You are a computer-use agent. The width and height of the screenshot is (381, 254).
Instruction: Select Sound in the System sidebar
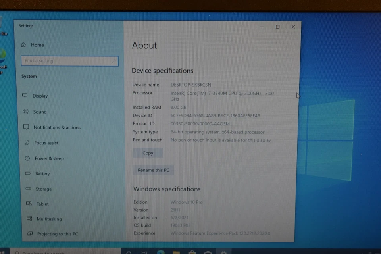[x=40, y=112]
